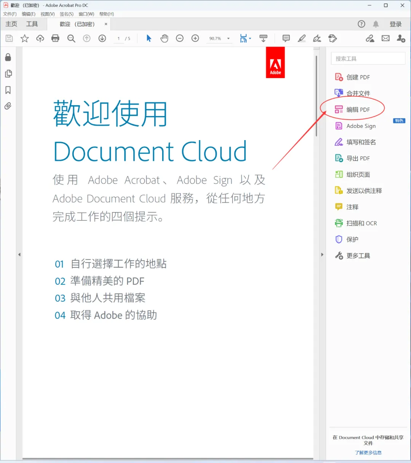Activate the selection arrow tool

(x=149, y=38)
